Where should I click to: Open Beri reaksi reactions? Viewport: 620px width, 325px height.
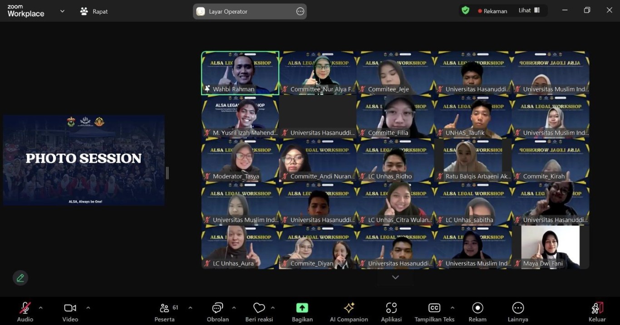tap(259, 312)
